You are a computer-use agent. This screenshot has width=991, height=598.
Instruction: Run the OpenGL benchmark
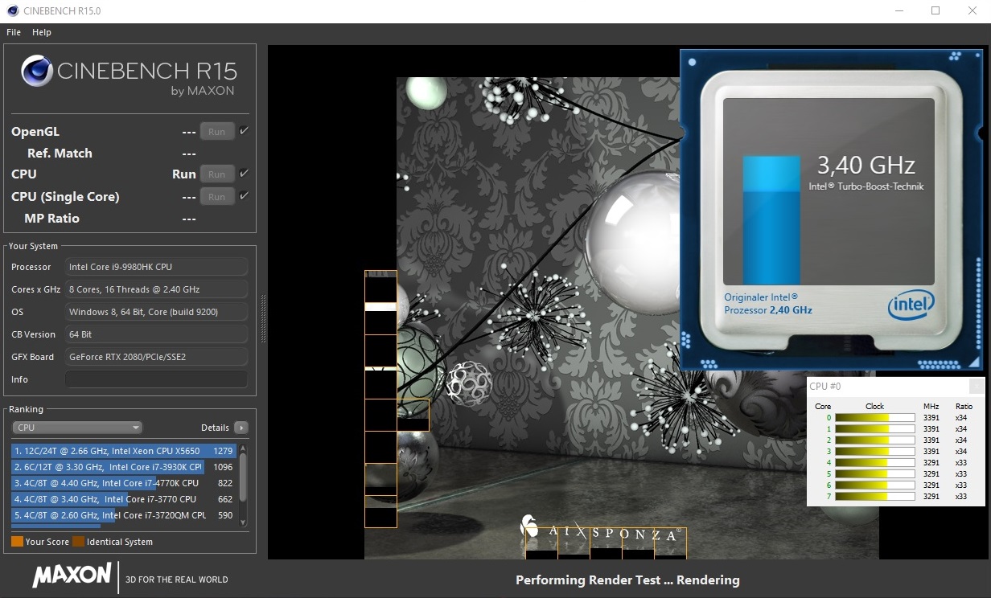pos(217,132)
